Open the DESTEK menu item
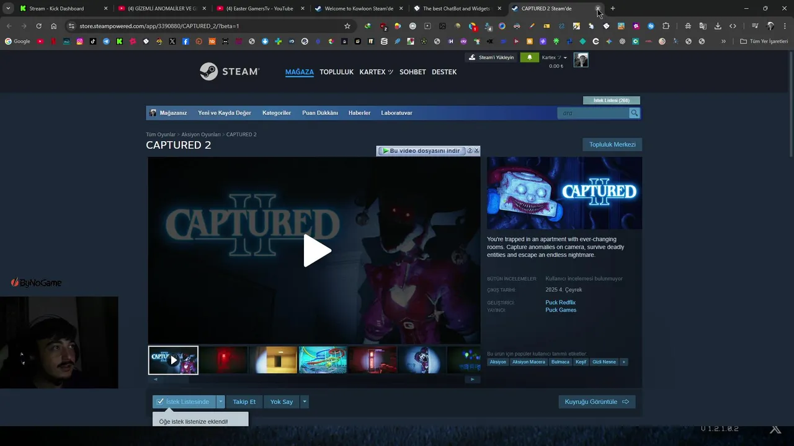The image size is (794, 446). (x=444, y=72)
